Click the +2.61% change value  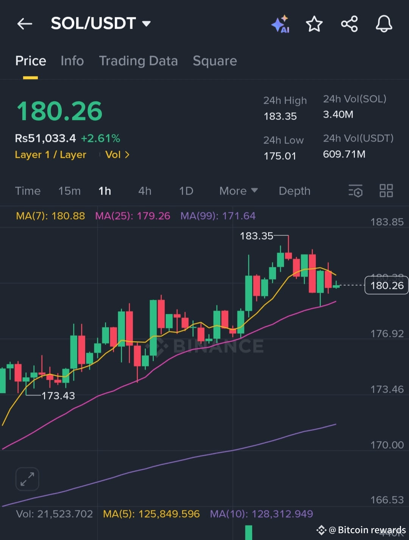pyautogui.click(x=100, y=139)
